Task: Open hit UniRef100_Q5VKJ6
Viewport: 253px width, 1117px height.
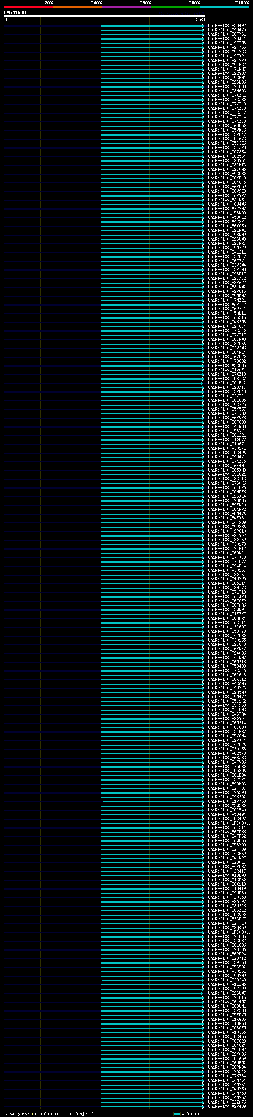Action: tap(227, 130)
